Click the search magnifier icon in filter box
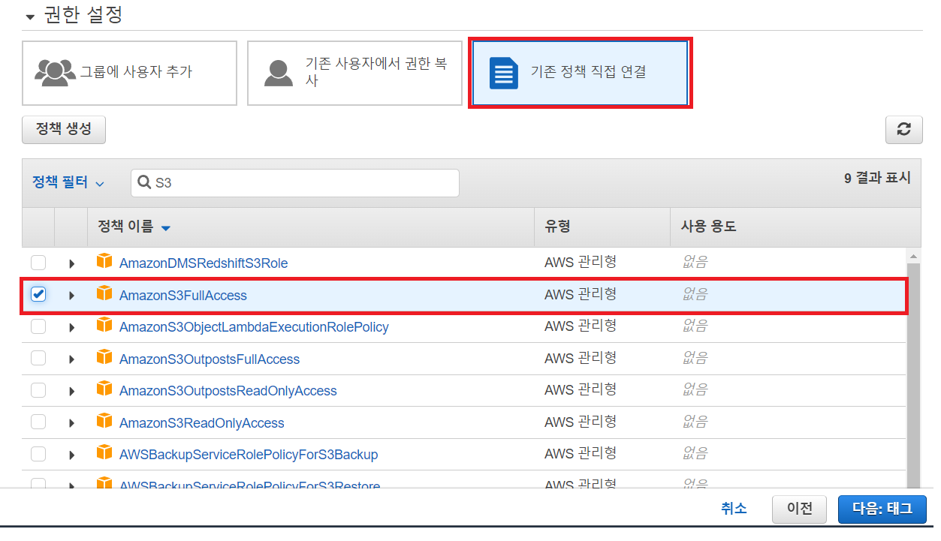 (144, 183)
